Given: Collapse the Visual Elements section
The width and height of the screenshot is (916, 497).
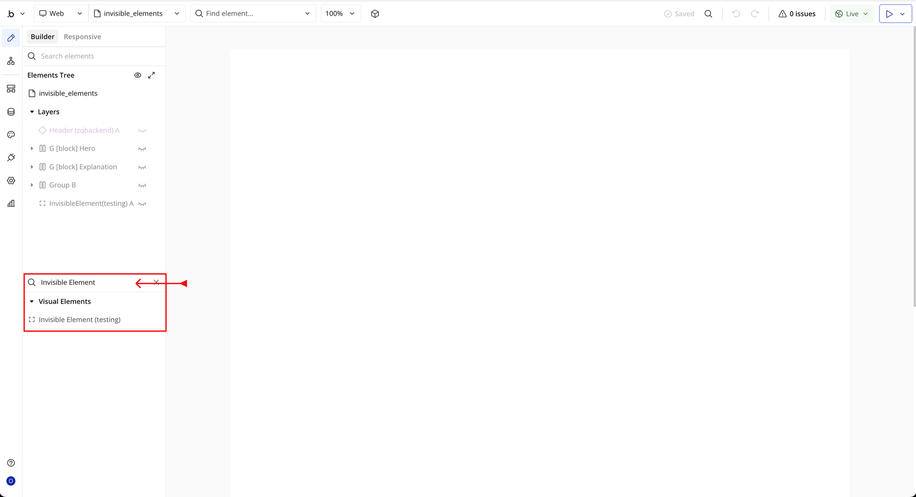Looking at the screenshot, I should pos(32,302).
